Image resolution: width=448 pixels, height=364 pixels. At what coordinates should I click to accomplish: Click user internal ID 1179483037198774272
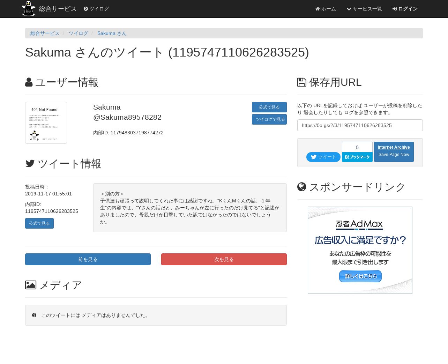137,133
